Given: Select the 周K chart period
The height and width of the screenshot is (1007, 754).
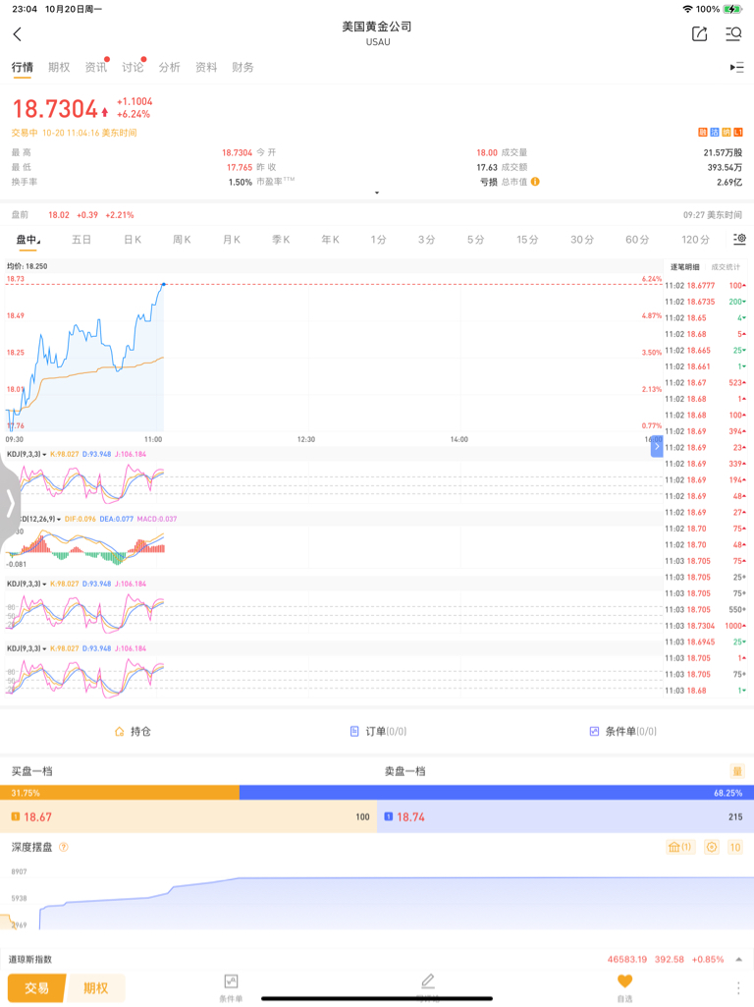Looking at the screenshot, I should (182, 240).
